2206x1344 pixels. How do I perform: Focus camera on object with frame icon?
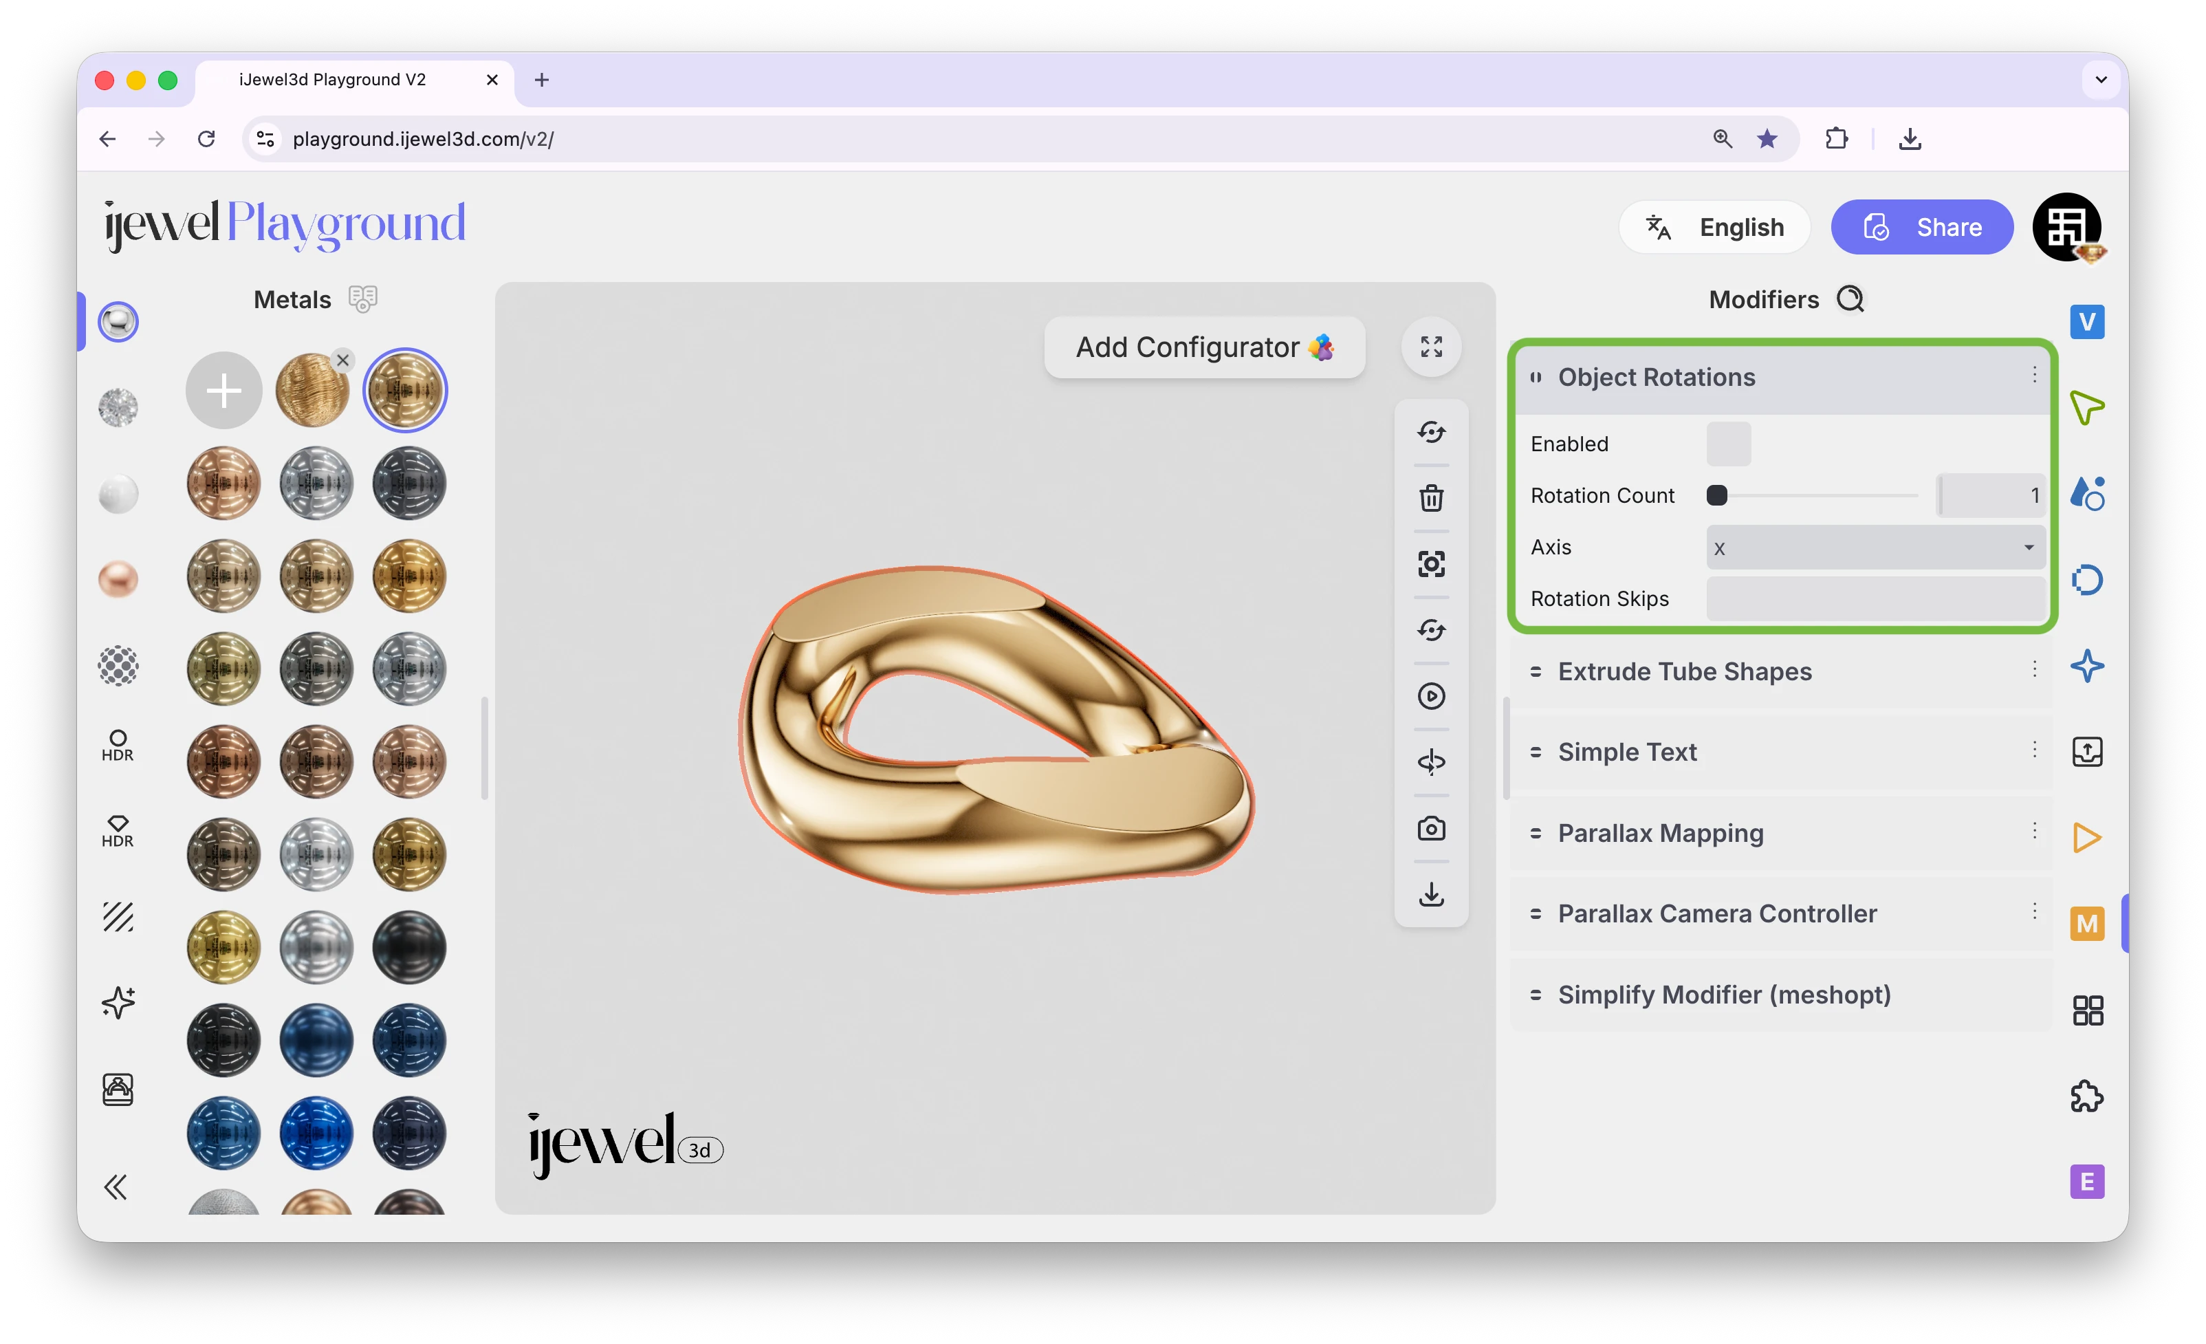pyautogui.click(x=1431, y=563)
